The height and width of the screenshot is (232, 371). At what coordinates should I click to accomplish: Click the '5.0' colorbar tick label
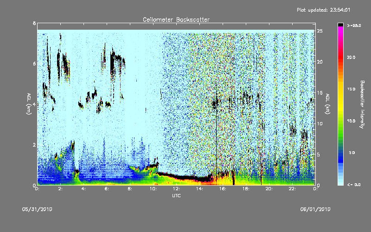point(352,153)
